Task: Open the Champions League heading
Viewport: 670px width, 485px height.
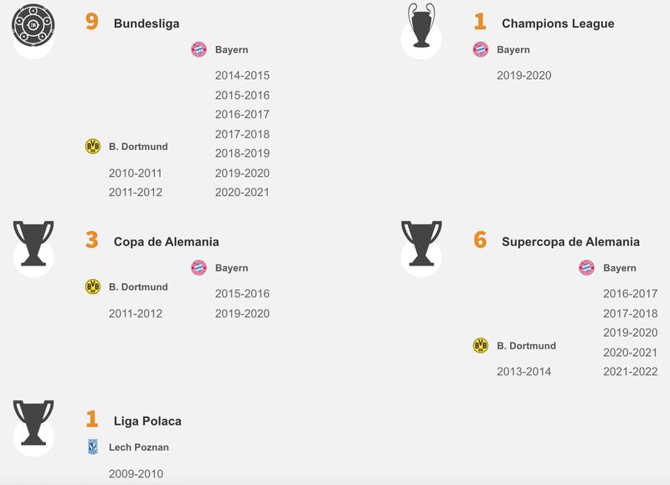Action: 558,23
